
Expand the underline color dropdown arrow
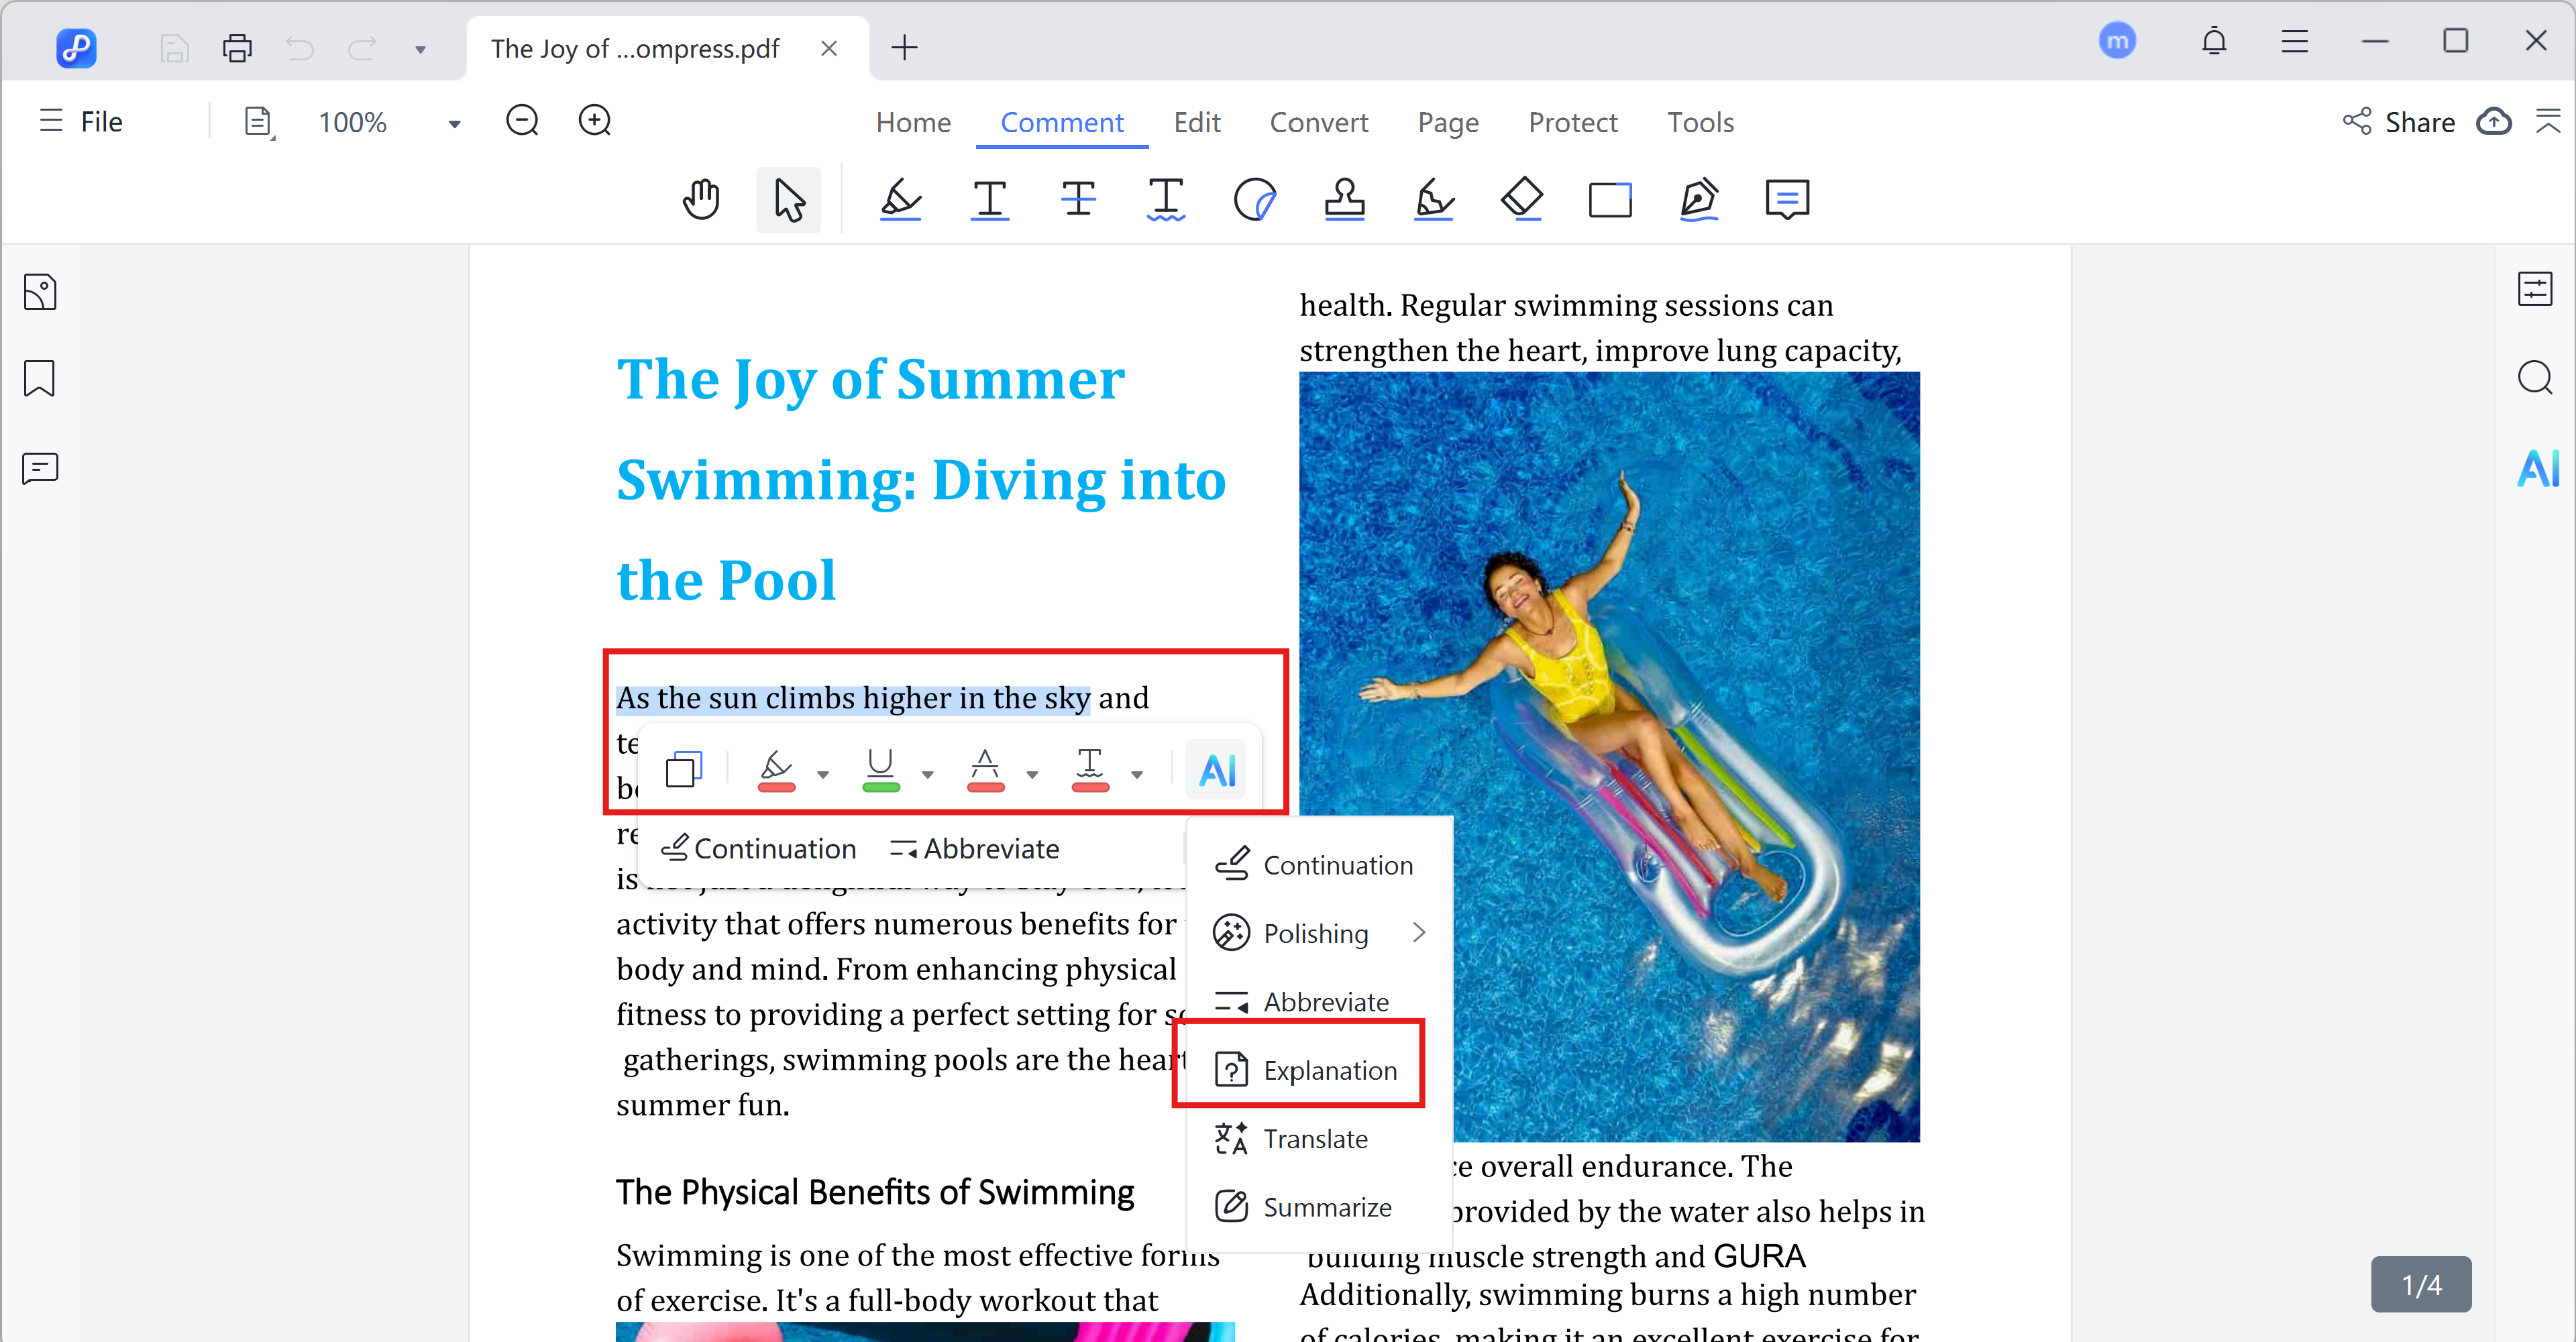928,774
